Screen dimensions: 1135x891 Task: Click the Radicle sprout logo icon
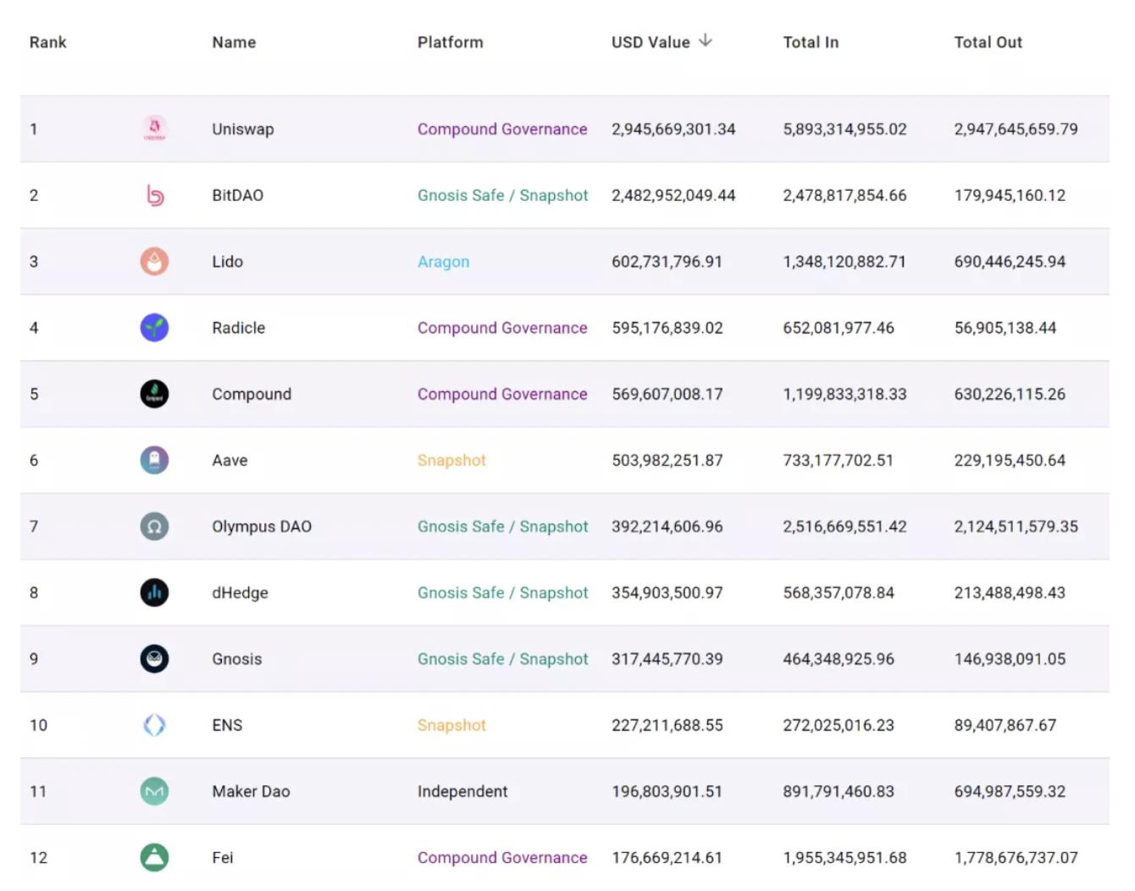[x=154, y=328]
